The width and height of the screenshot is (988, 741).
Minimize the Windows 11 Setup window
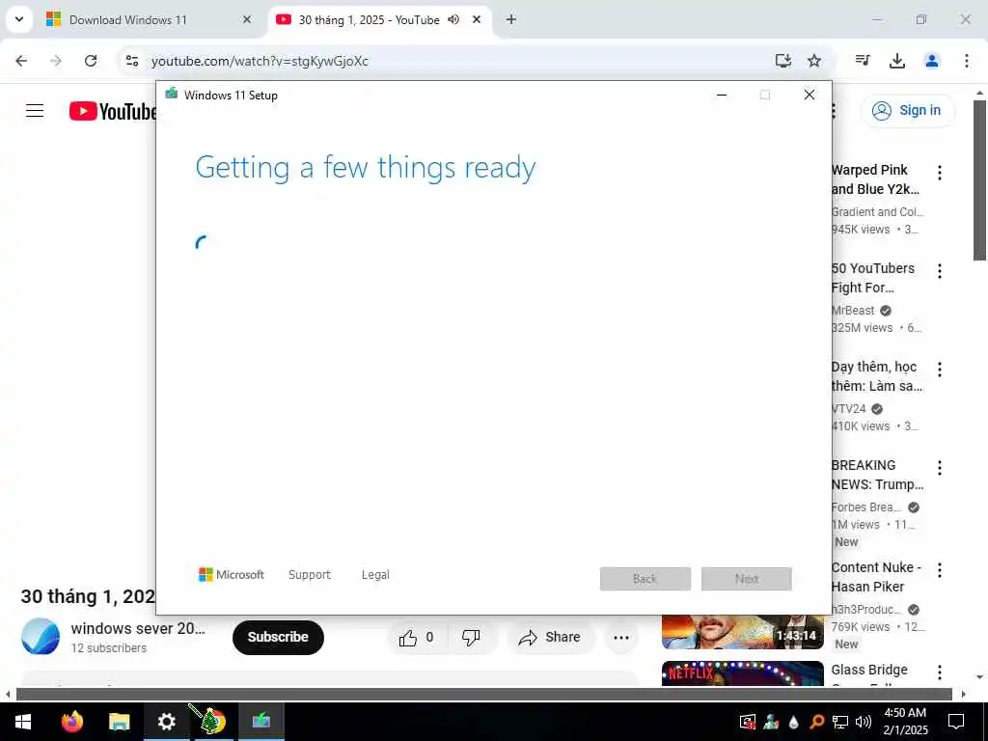pos(722,96)
